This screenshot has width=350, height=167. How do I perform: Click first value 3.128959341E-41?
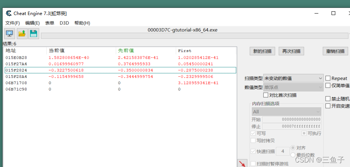point(198,83)
